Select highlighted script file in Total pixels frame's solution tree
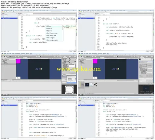The width and height of the screenshot is (155, 140). coord(9,105)
